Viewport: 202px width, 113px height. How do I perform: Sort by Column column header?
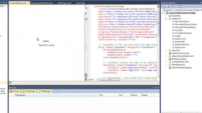click(x=135, y=95)
